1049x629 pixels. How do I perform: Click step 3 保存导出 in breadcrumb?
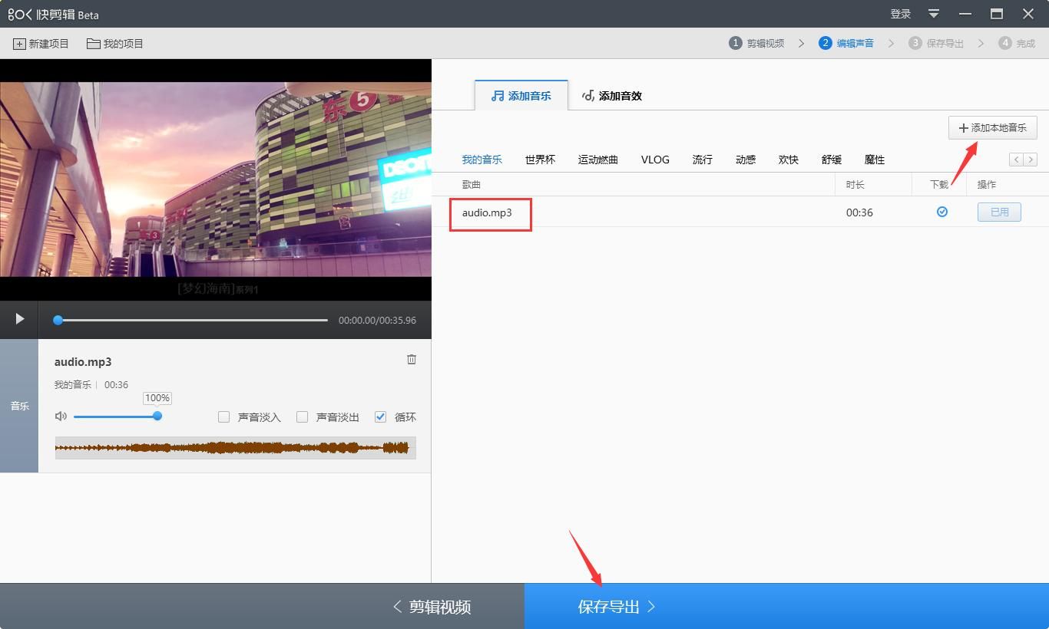[936, 43]
